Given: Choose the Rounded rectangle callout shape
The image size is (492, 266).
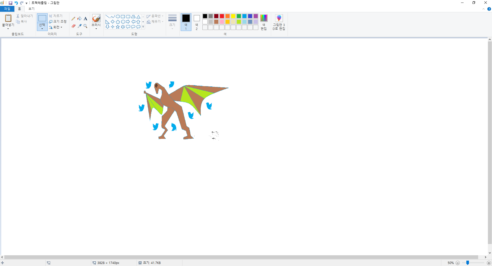Looking at the screenshot, I should (x=128, y=27).
